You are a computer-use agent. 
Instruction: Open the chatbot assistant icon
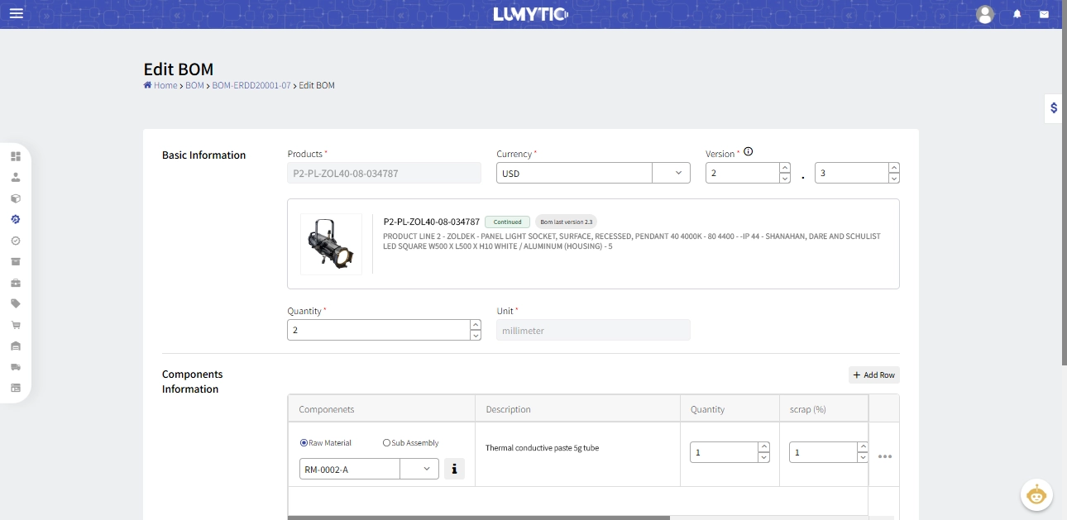tap(1036, 495)
